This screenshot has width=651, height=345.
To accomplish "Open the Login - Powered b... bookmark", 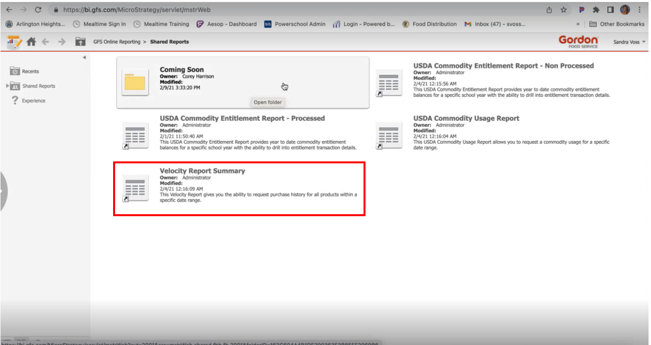I will coord(364,24).
